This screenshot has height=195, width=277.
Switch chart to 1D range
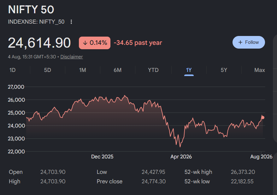pyautogui.click(x=13, y=70)
